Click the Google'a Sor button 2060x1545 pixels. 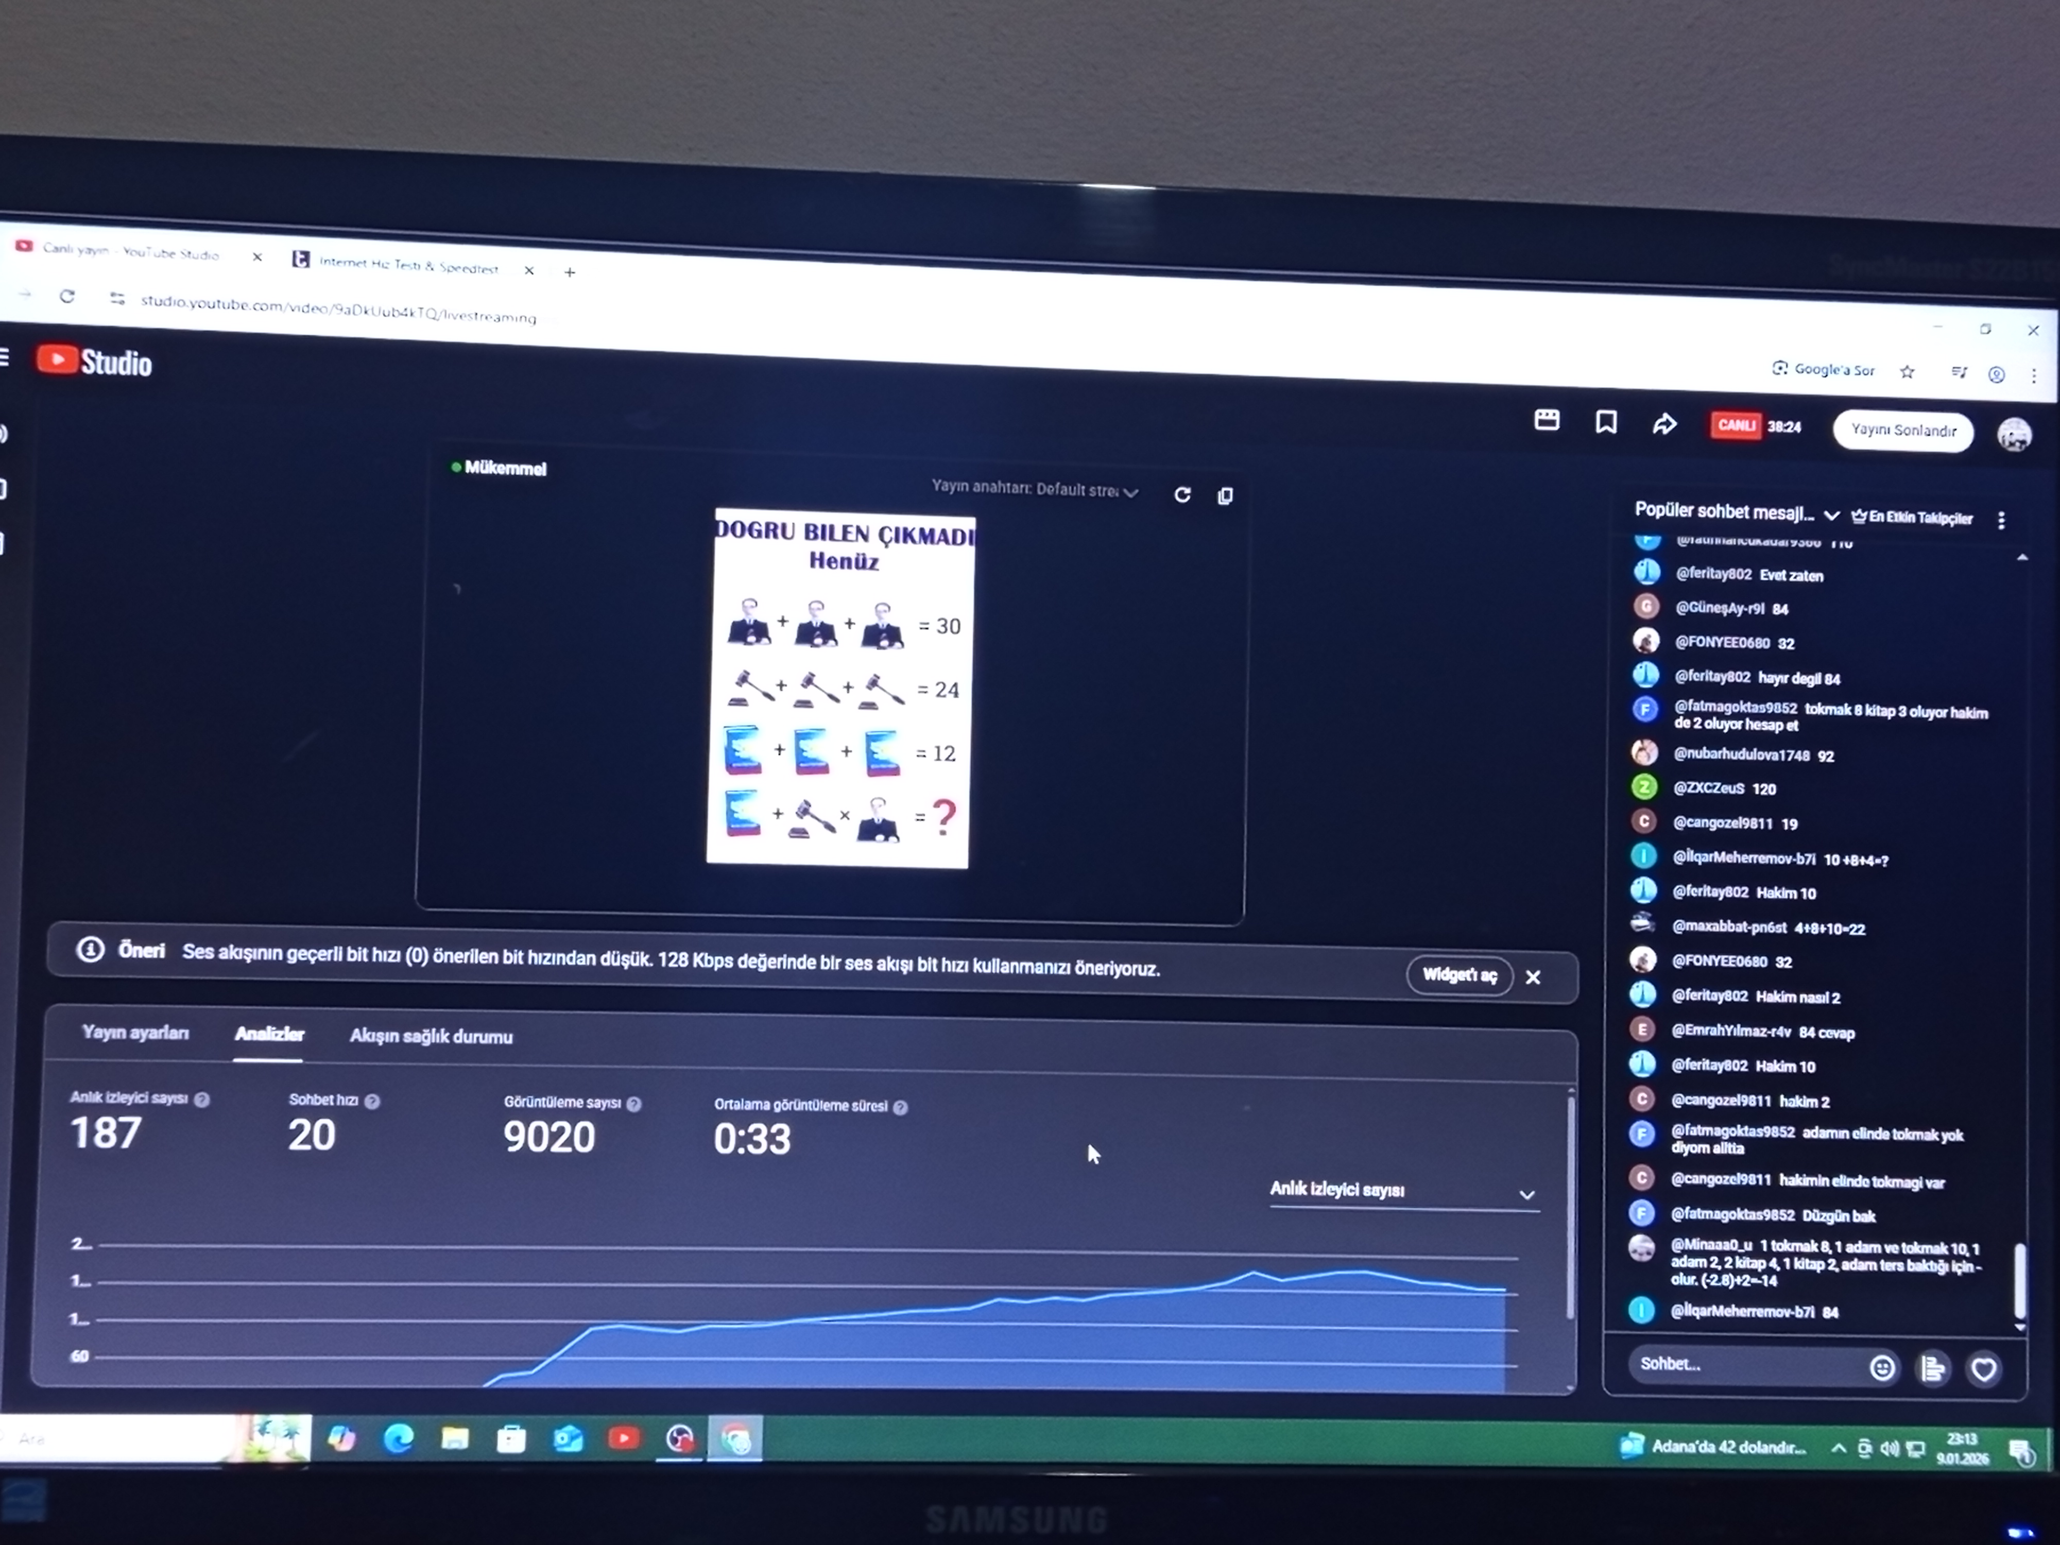[1823, 370]
